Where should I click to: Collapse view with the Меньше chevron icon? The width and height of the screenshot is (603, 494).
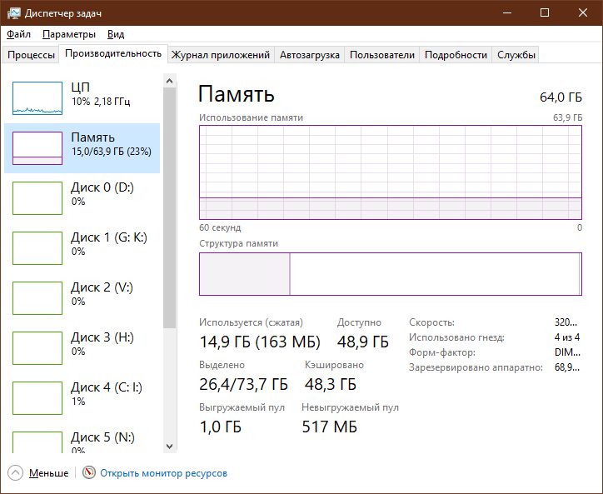tap(15, 473)
